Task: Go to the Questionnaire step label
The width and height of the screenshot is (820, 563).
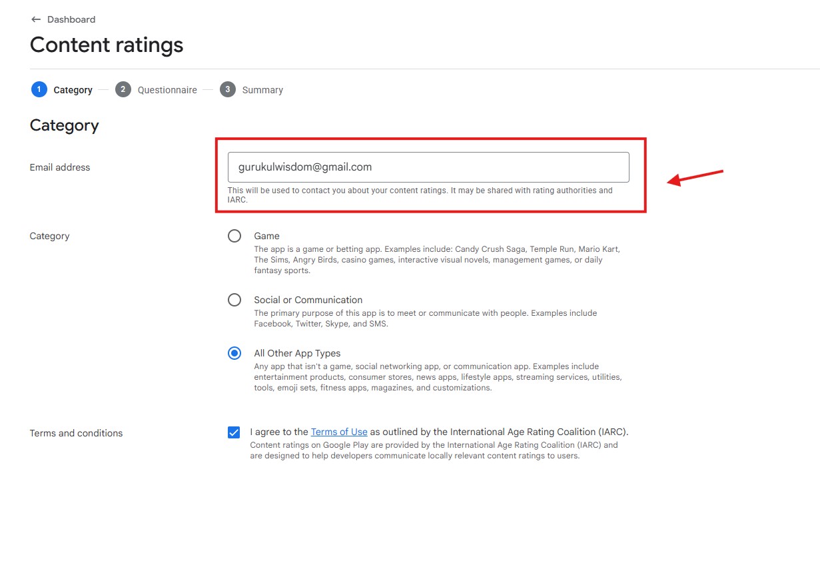Action: point(167,90)
